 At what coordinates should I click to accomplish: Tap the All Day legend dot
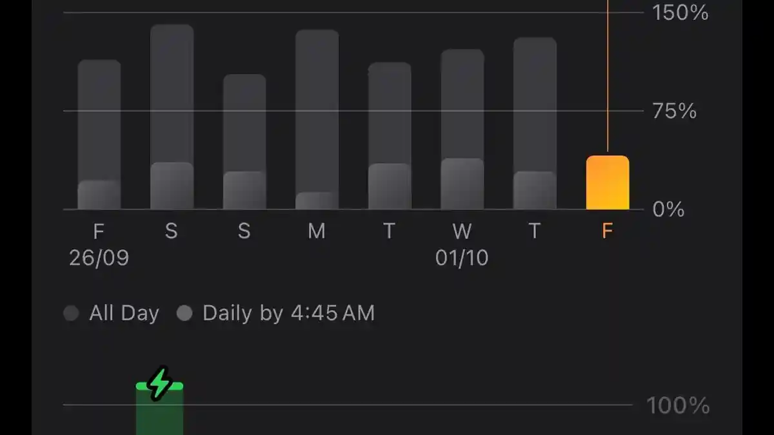(x=71, y=314)
